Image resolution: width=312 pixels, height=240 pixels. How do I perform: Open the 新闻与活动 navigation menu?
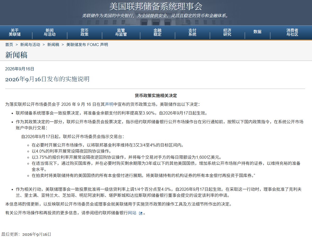tap(49, 32)
